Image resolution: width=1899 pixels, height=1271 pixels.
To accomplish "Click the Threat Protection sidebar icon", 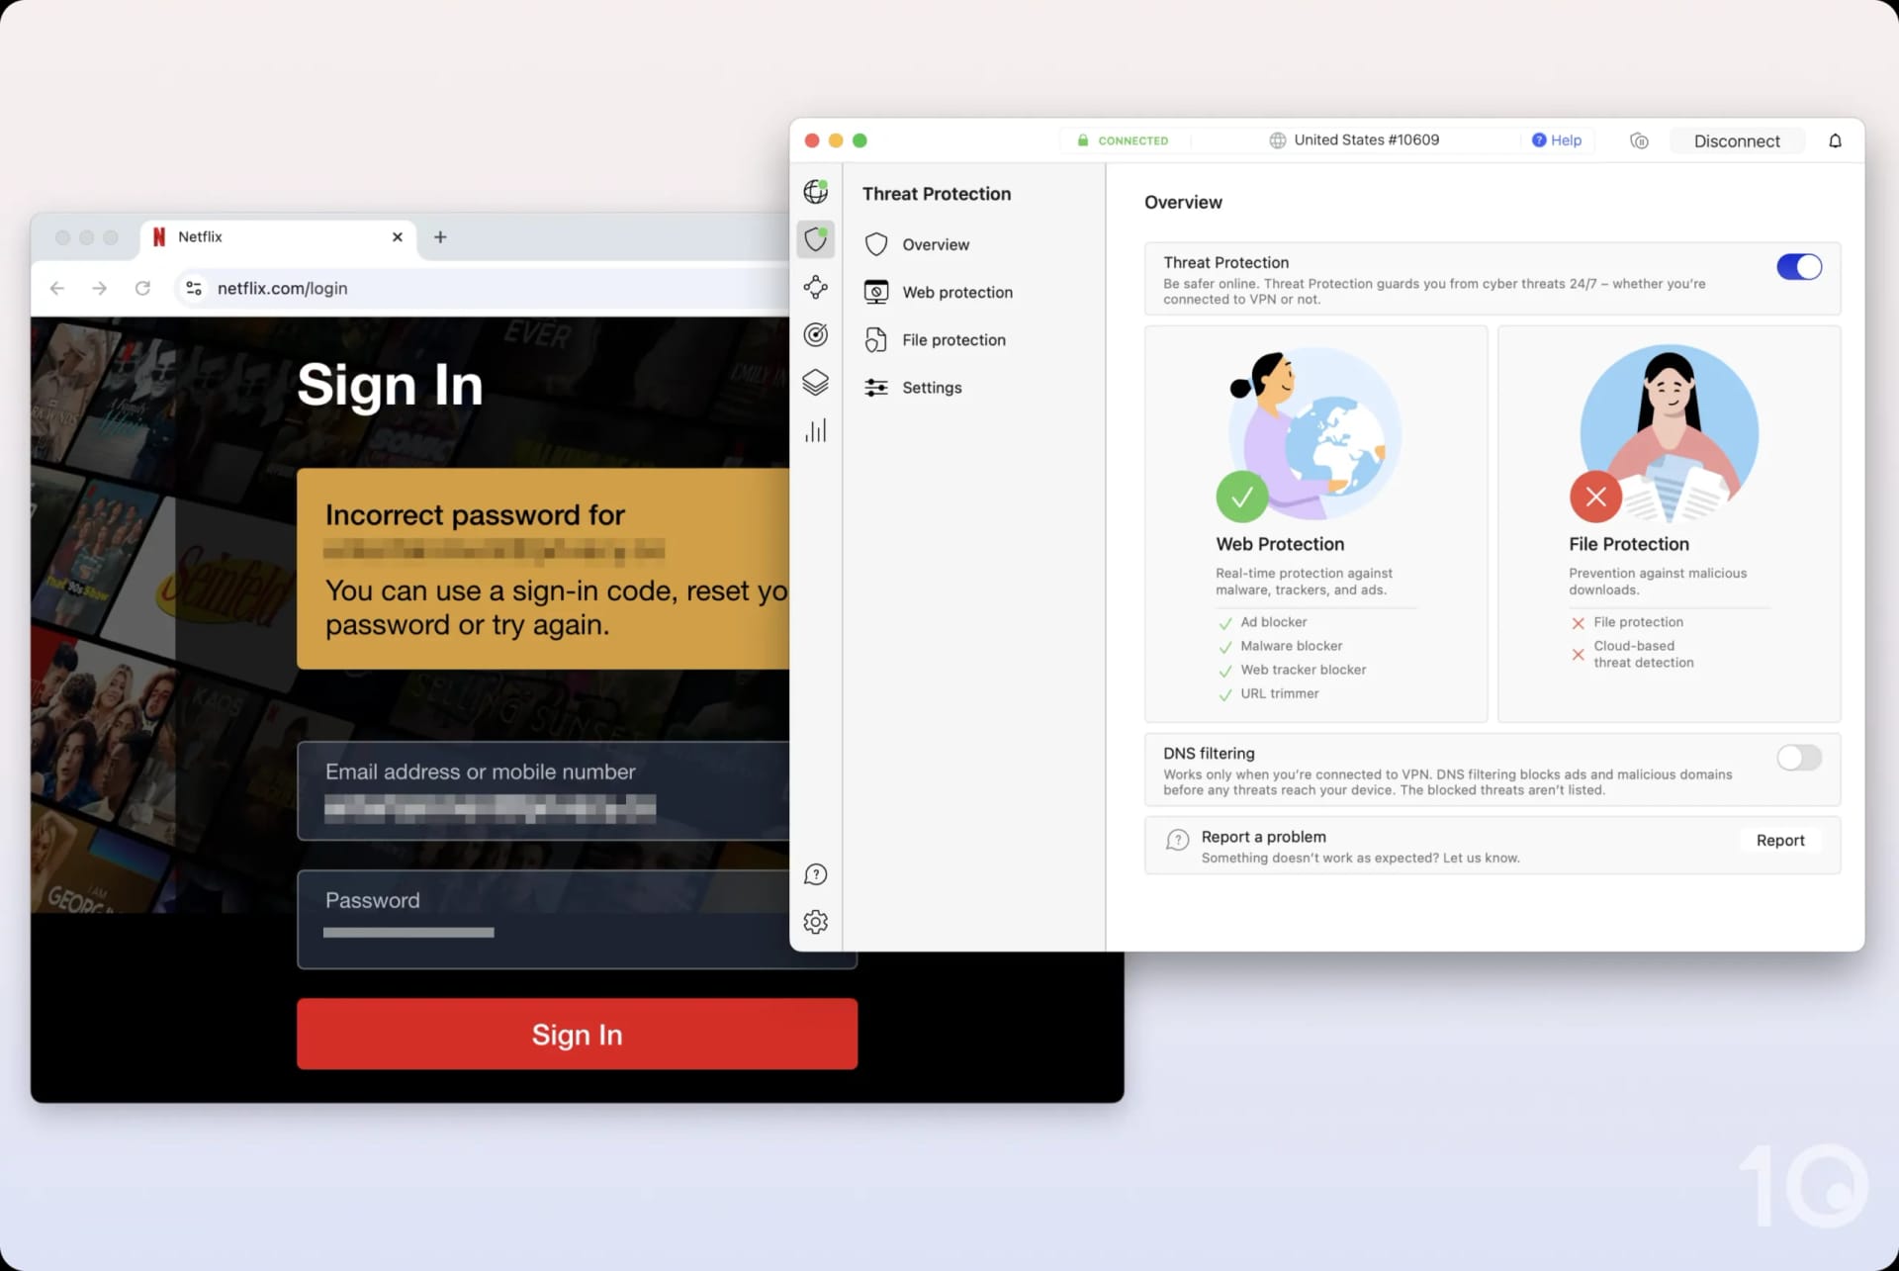I will coord(814,238).
